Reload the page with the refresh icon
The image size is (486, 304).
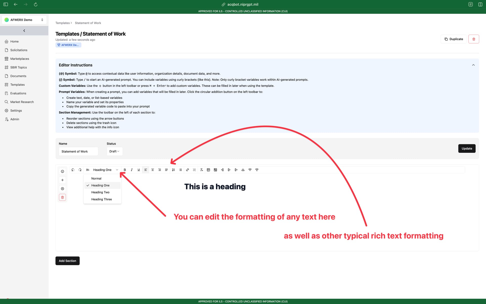tap(36, 4)
